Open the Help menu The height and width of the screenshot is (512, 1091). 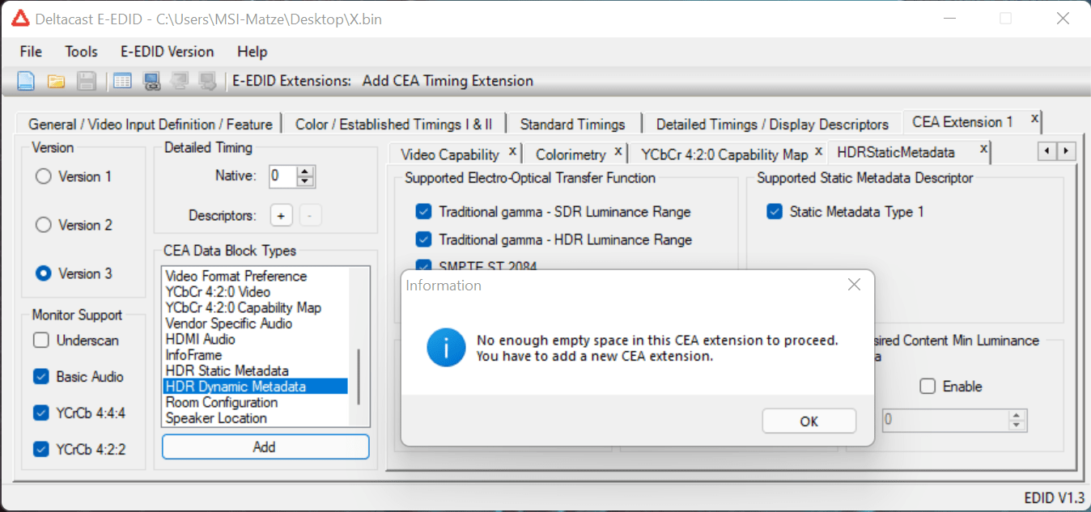pos(253,52)
